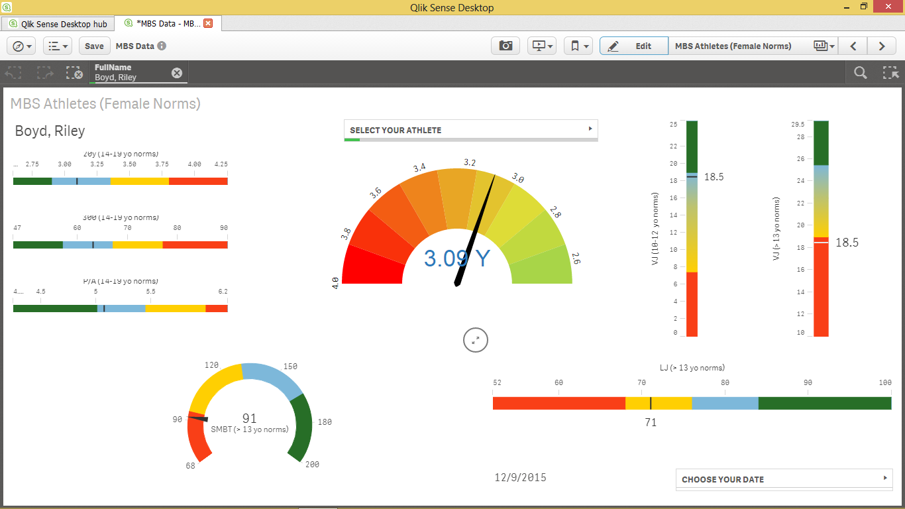Open the selections search tool

coord(860,73)
